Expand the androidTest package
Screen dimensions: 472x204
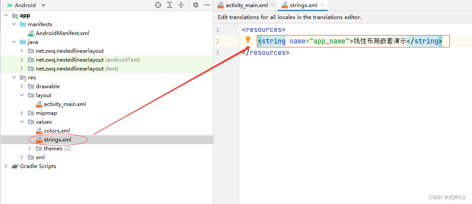(22, 60)
